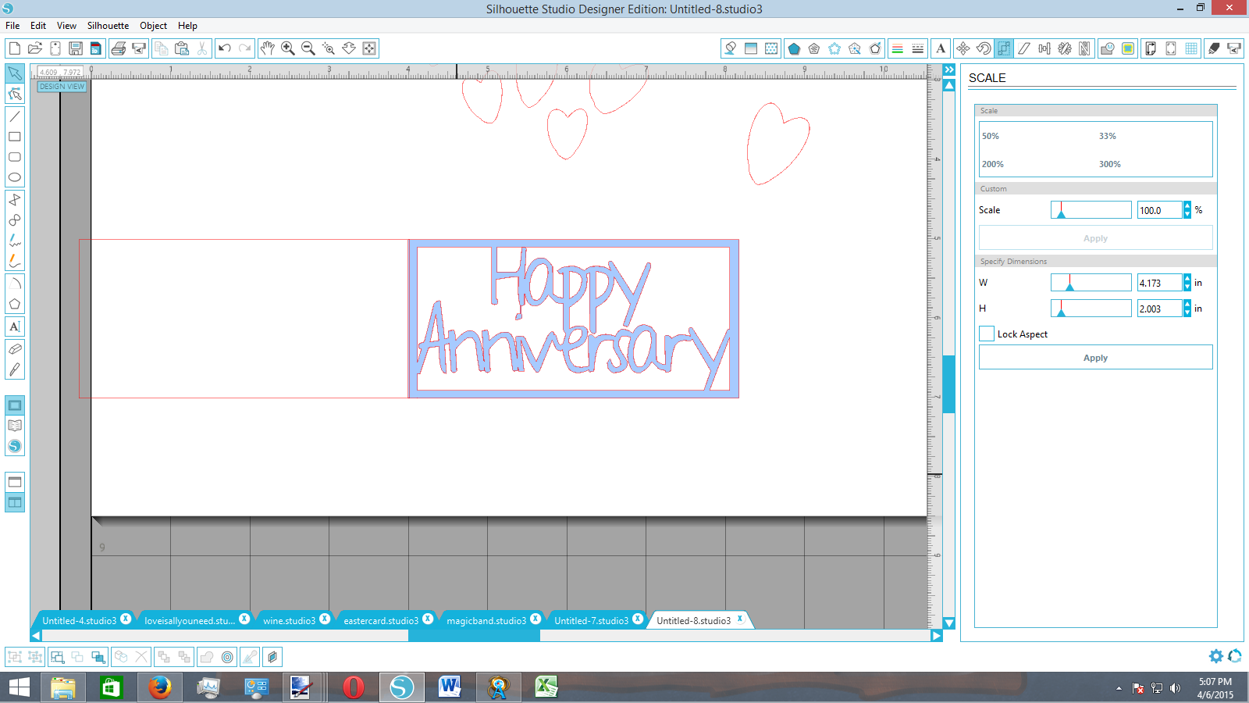The width and height of the screenshot is (1249, 703).
Task: Click Apply under Specify Dimensions
Action: point(1095,357)
